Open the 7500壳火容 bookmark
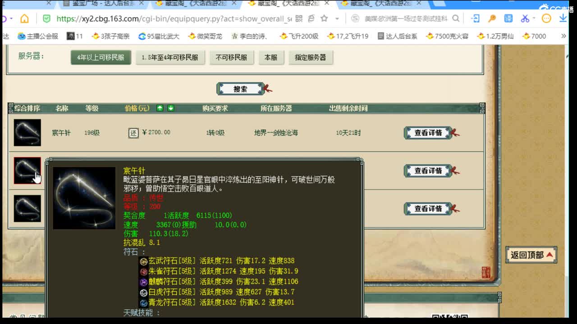The image size is (577, 324). click(447, 36)
